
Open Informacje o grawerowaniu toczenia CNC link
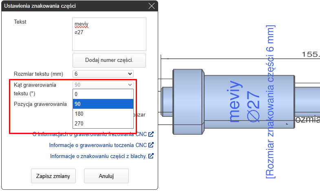tap(97, 145)
